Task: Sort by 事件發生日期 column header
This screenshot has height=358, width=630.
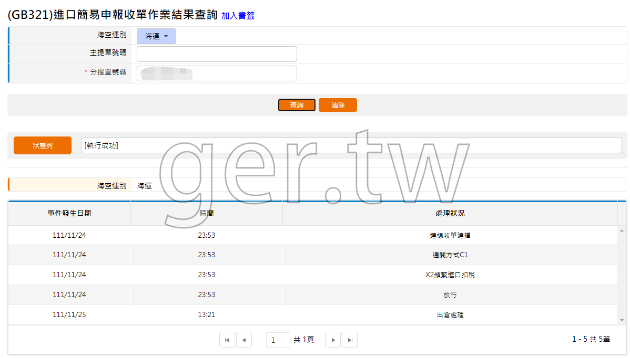Action: (69, 213)
